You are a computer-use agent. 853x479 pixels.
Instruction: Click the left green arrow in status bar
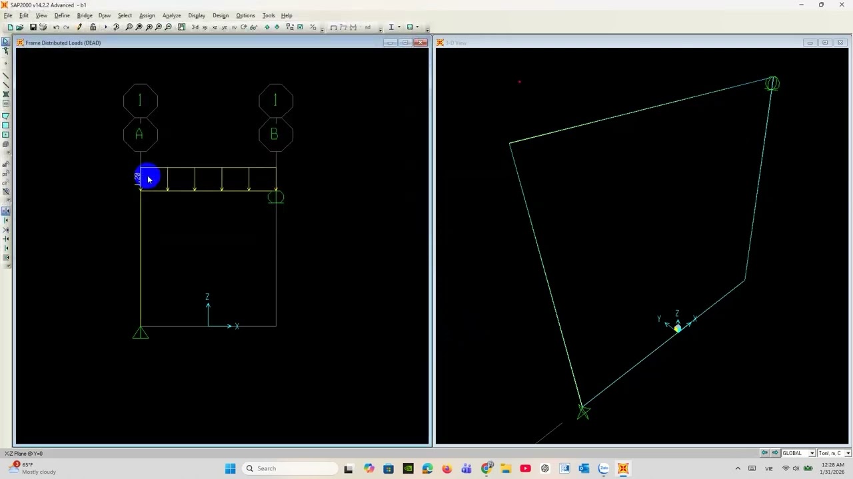(764, 453)
